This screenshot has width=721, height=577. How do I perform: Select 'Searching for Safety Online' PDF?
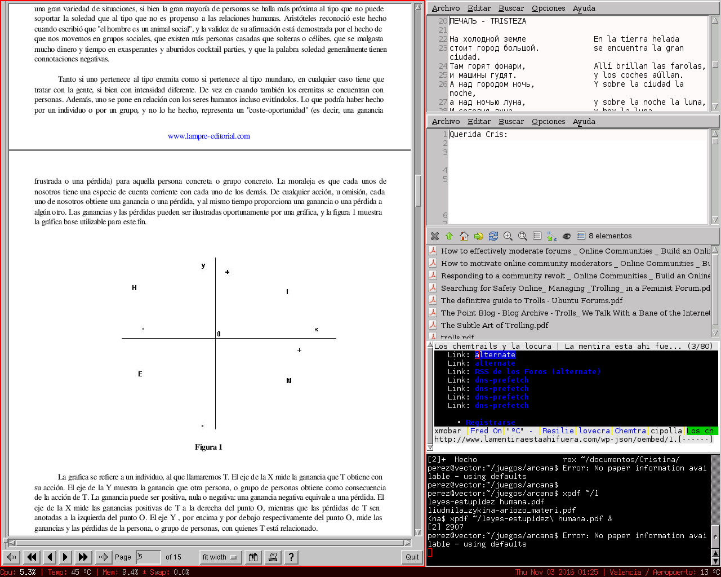coord(570,288)
